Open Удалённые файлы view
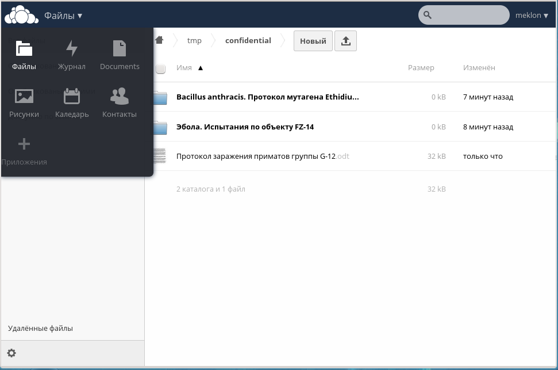Image resolution: width=558 pixels, height=370 pixels. point(40,328)
